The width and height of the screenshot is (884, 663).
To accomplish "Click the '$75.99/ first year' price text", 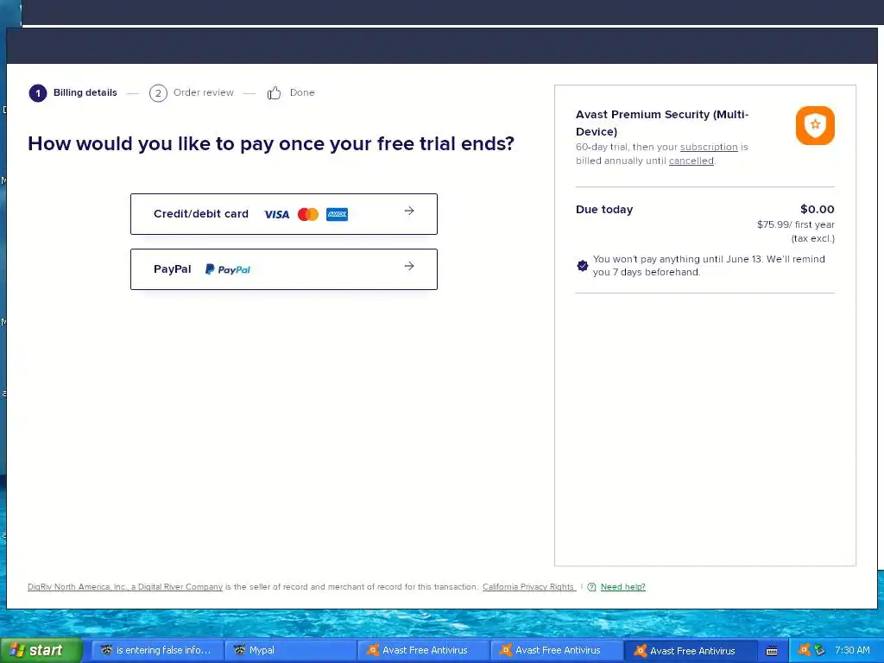I will pos(795,224).
